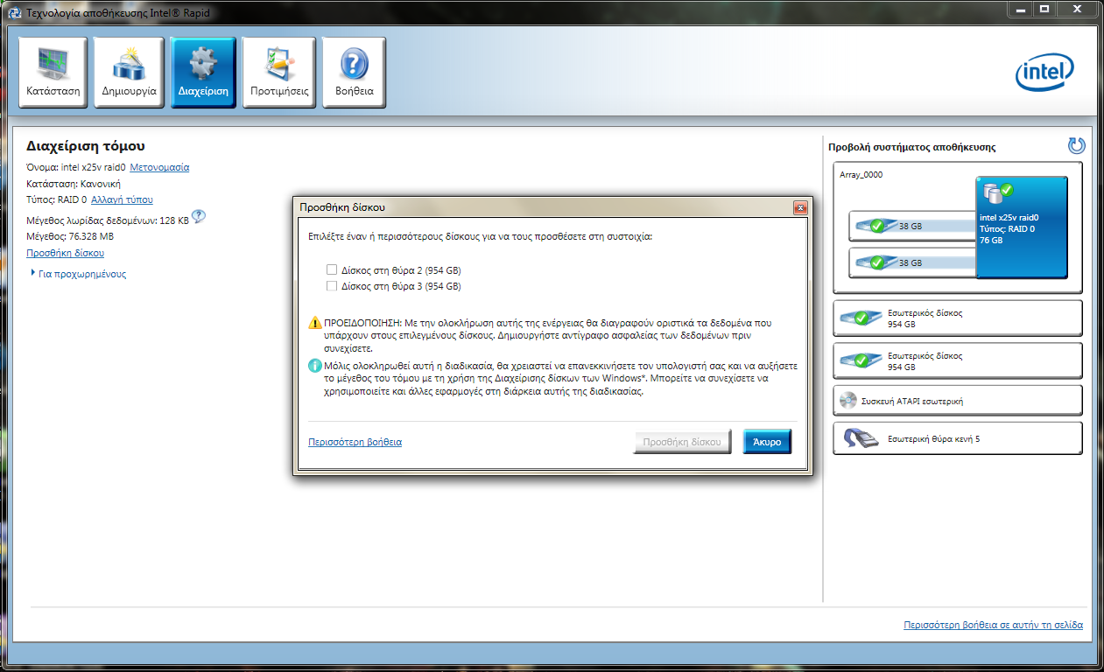1104x672 pixels.
Task: Click the Διαχείριση τόμου heading
Action: point(86,146)
